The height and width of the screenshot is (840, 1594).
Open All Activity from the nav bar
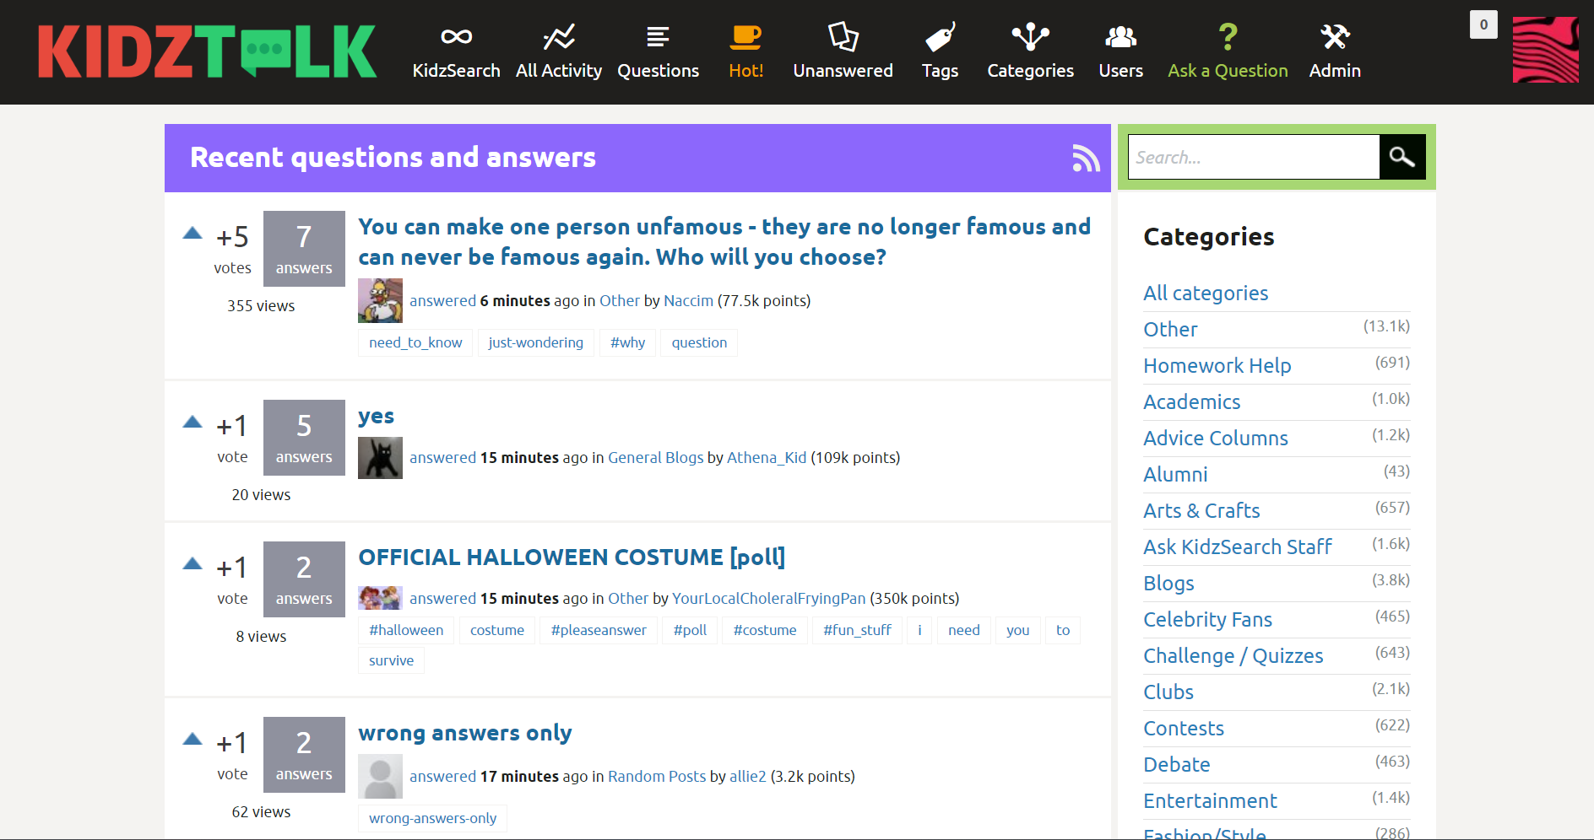click(559, 51)
